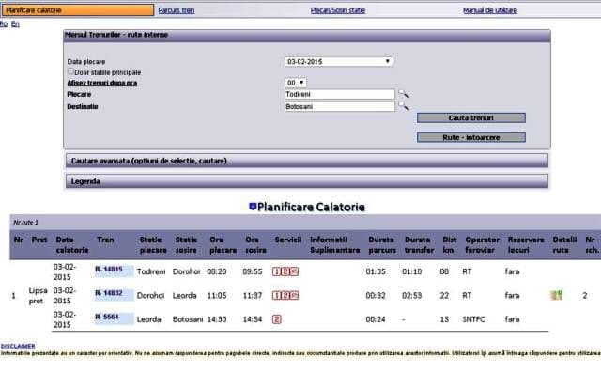Open the Manual de utilizare tab
Screen dimensions: 601x372
(490, 10)
